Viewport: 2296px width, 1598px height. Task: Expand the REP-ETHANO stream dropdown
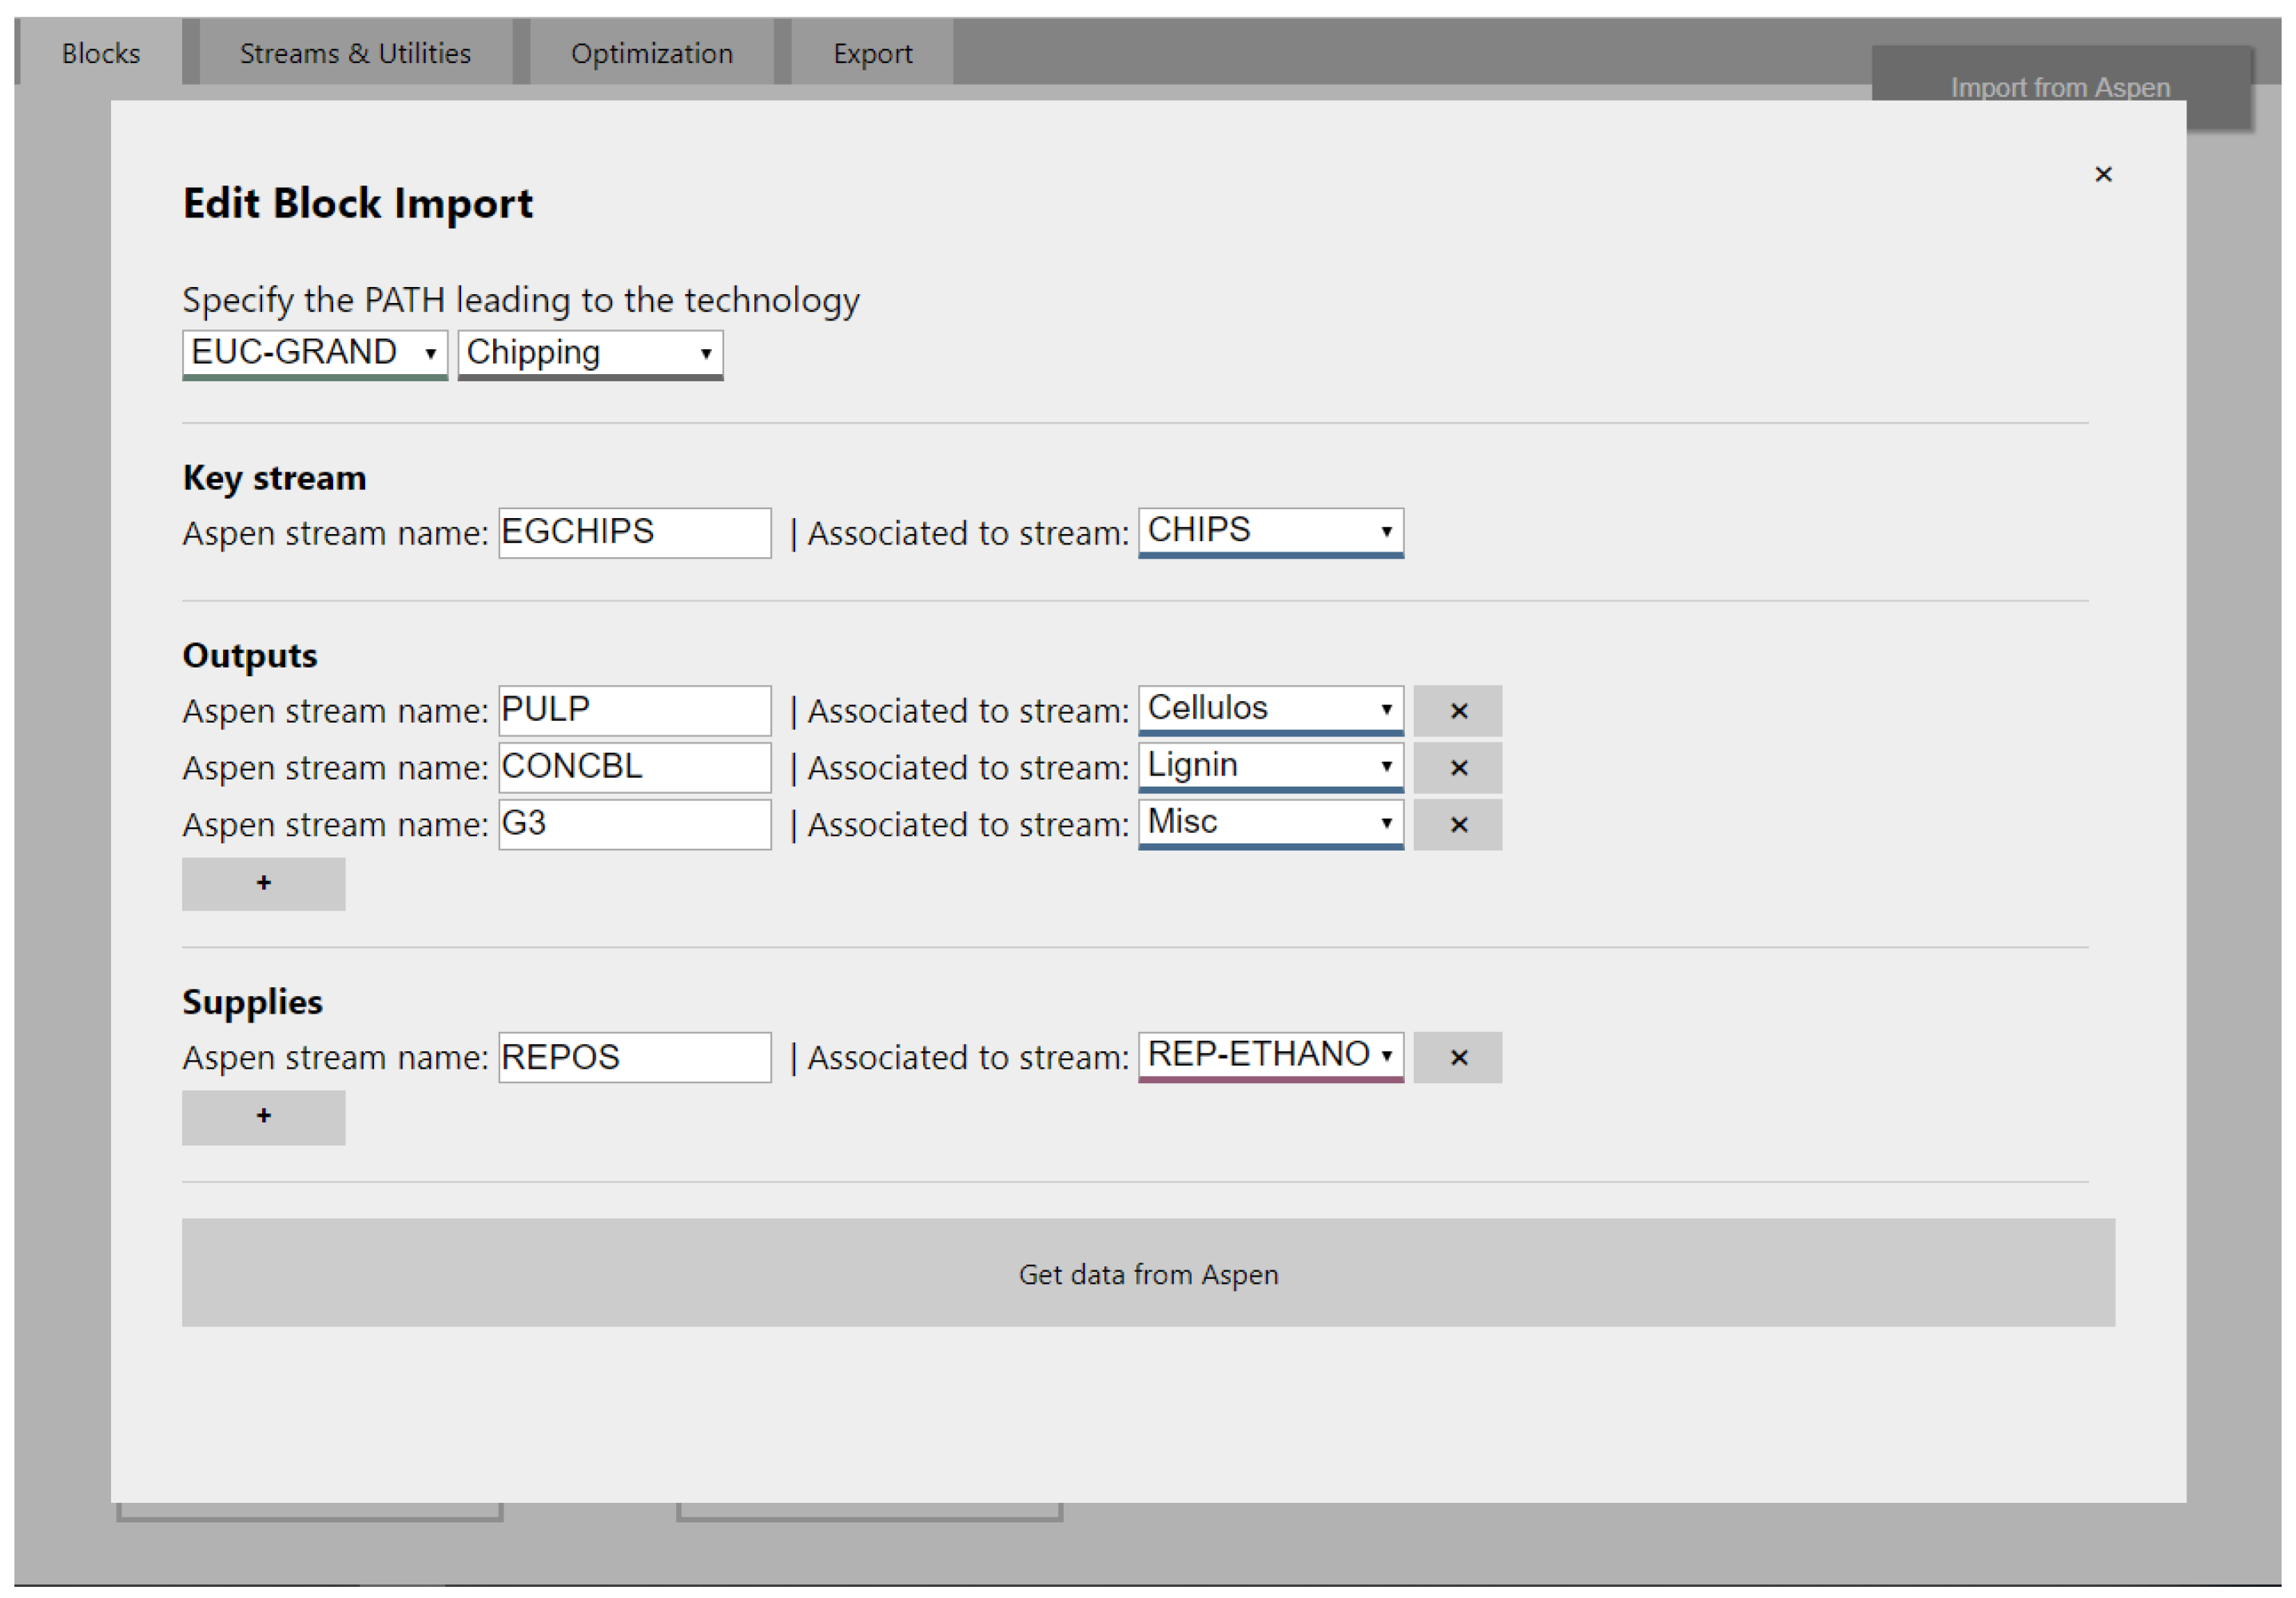[x=1270, y=1055]
